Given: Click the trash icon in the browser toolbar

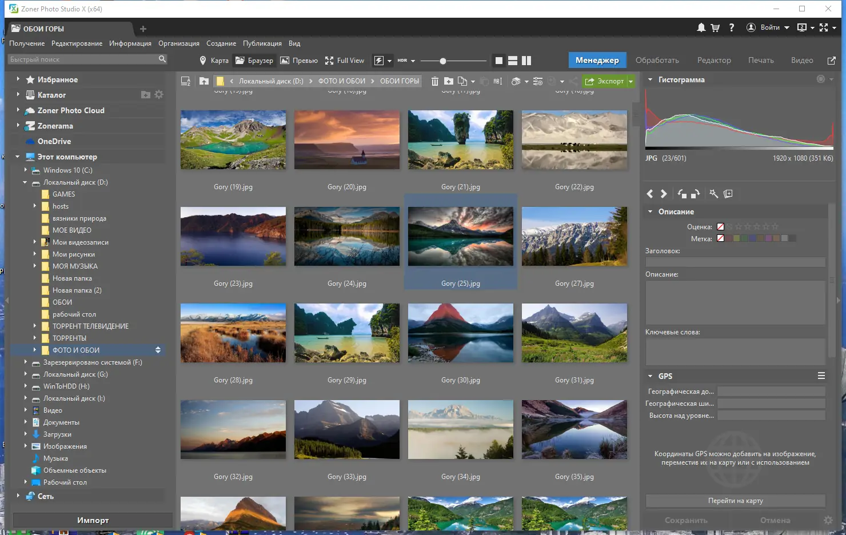Looking at the screenshot, I should pos(435,81).
